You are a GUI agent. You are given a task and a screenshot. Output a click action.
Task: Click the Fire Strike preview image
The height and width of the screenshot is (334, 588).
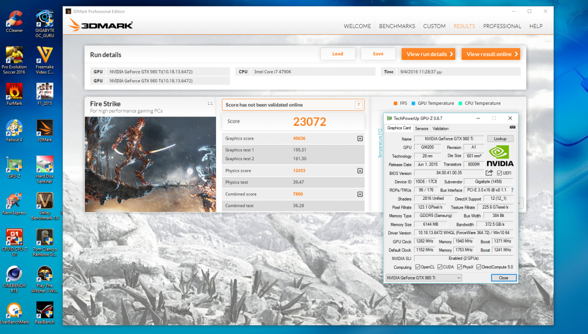150,164
